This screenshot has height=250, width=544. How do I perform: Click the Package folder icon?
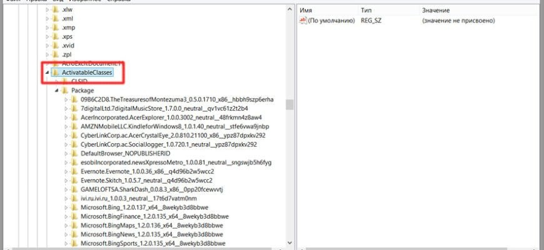tap(65, 91)
